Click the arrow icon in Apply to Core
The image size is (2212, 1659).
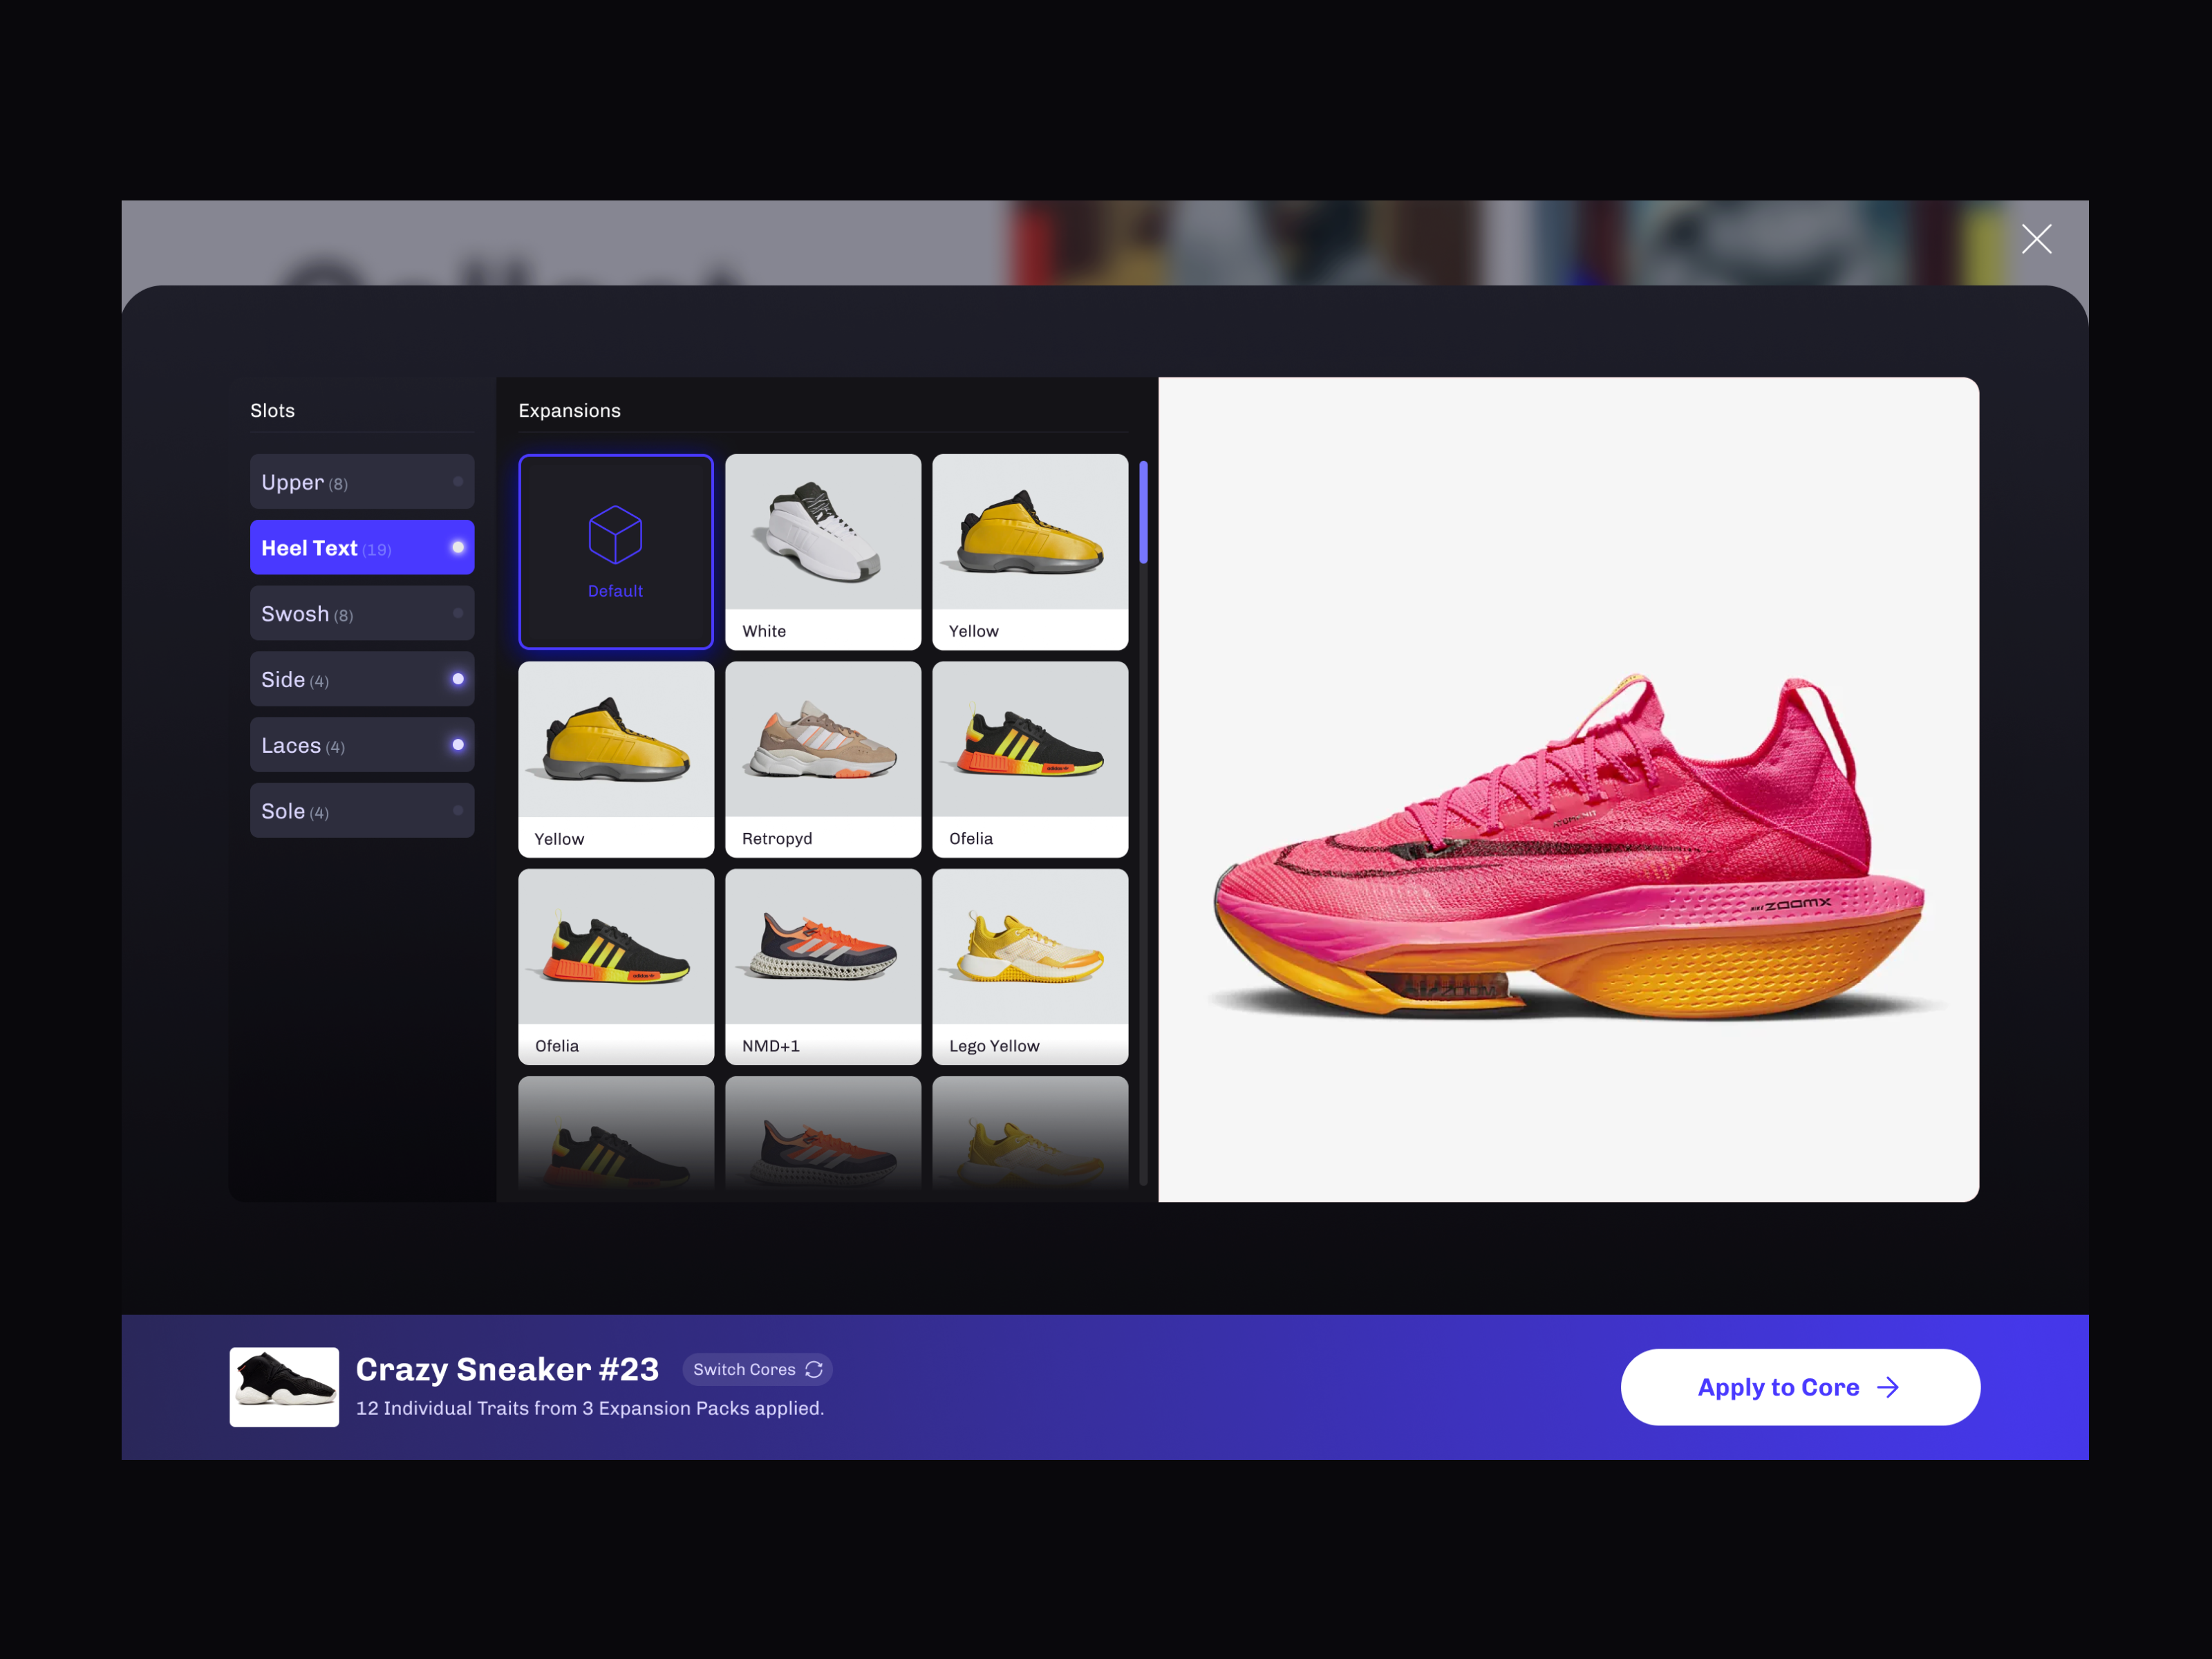(1888, 1387)
